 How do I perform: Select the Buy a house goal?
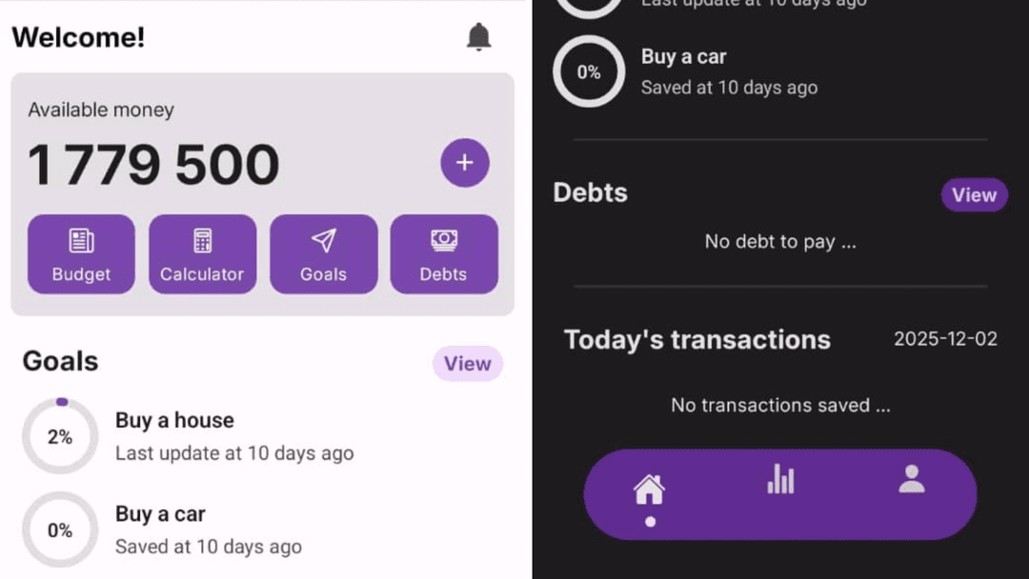point(174,421)
